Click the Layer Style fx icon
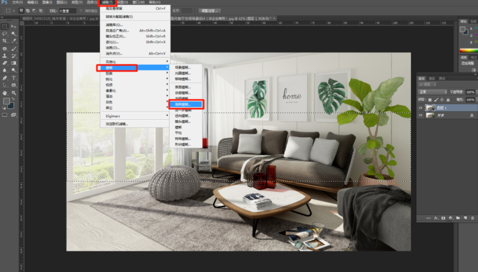The width and height of the screenshot is (478, 272). click(x=436, y=218)
